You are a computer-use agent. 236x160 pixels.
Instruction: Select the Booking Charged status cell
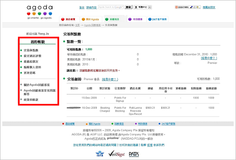(105, 110)
